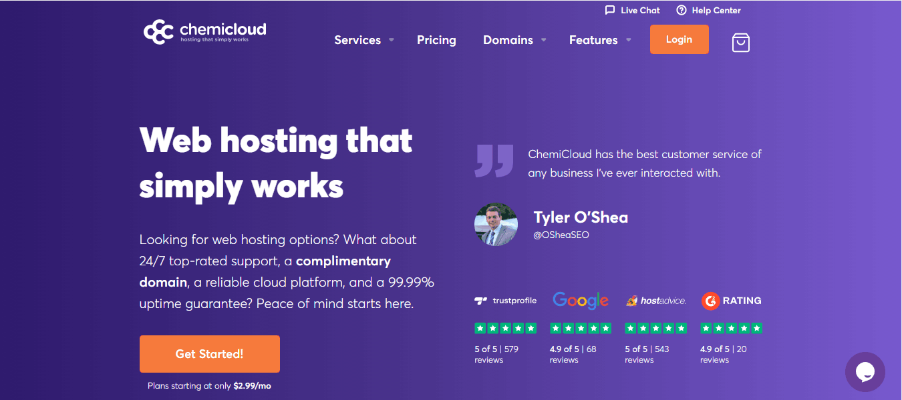Click the stars under trustprofile
Screen dimensions: 902x400
(505, 328)
